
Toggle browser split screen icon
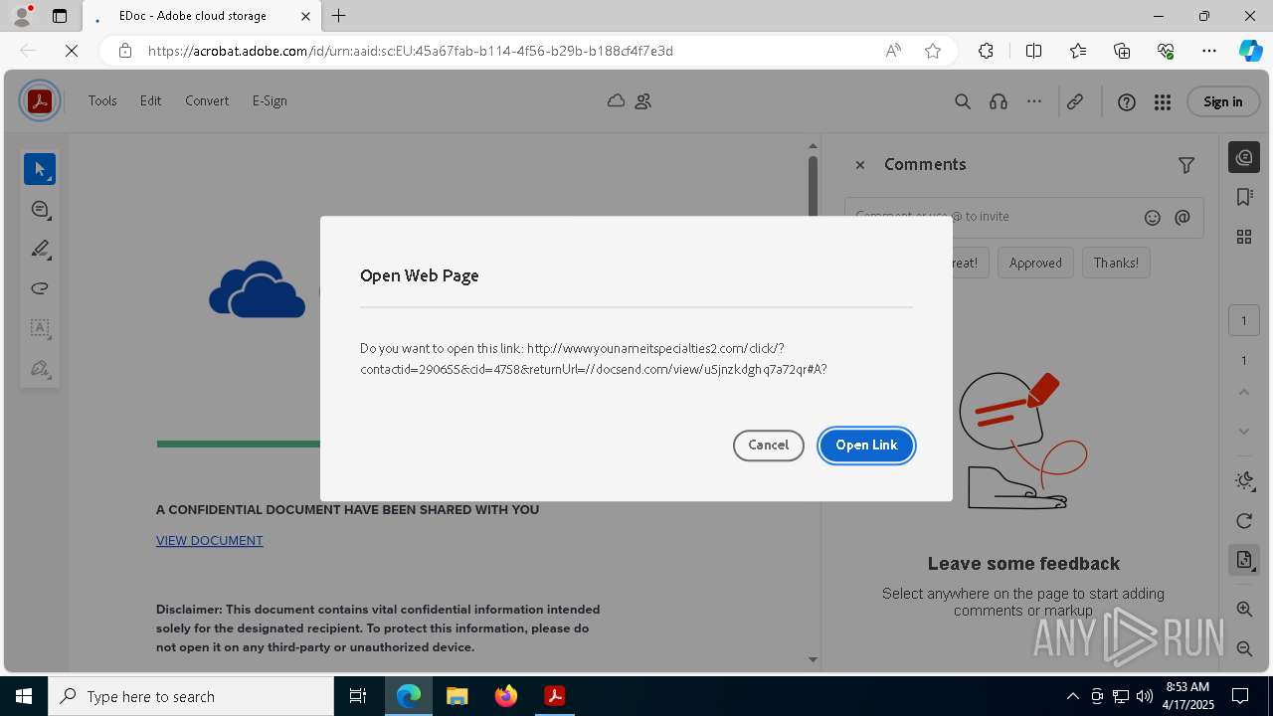(x=1033, y=51)
